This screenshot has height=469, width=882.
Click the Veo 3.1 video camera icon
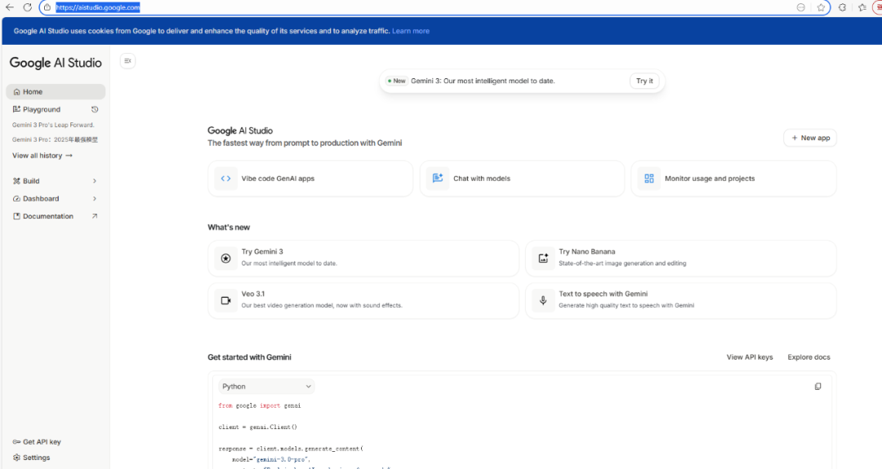225,300
